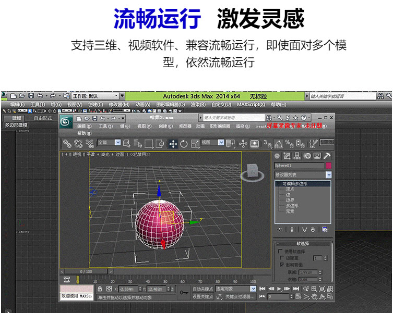Select the Scale tool icon
This screenshot has height=313, width=393.
click(195, 144)
